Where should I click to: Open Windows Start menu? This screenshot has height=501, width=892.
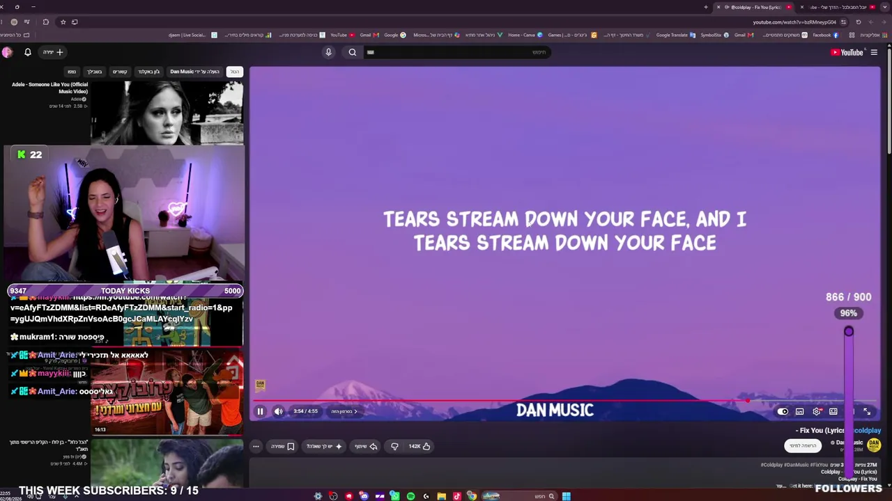click(x=567, y=496)
